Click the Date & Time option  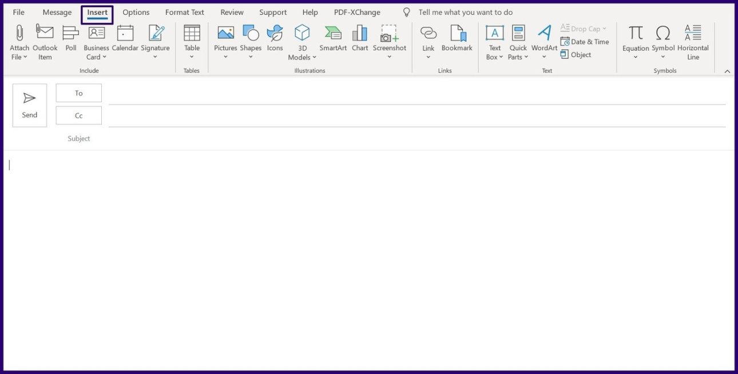[585, 42]
